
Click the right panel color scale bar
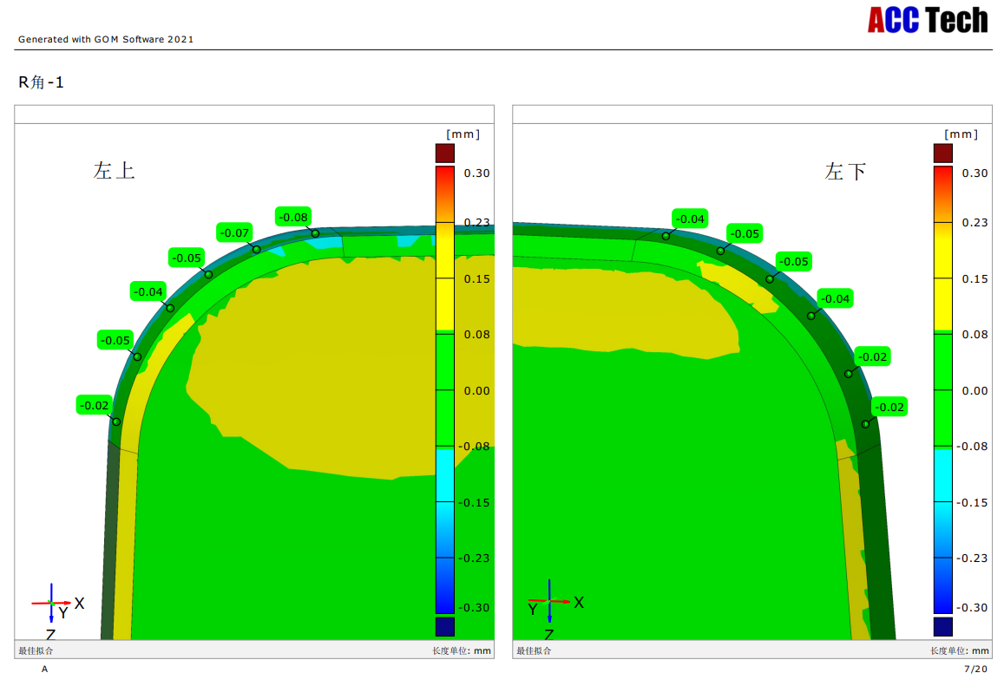(942, 389)
